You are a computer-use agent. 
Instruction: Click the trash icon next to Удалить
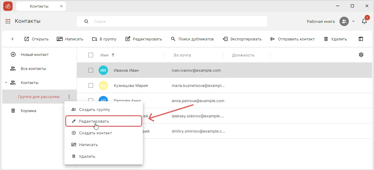click(326, 39)
